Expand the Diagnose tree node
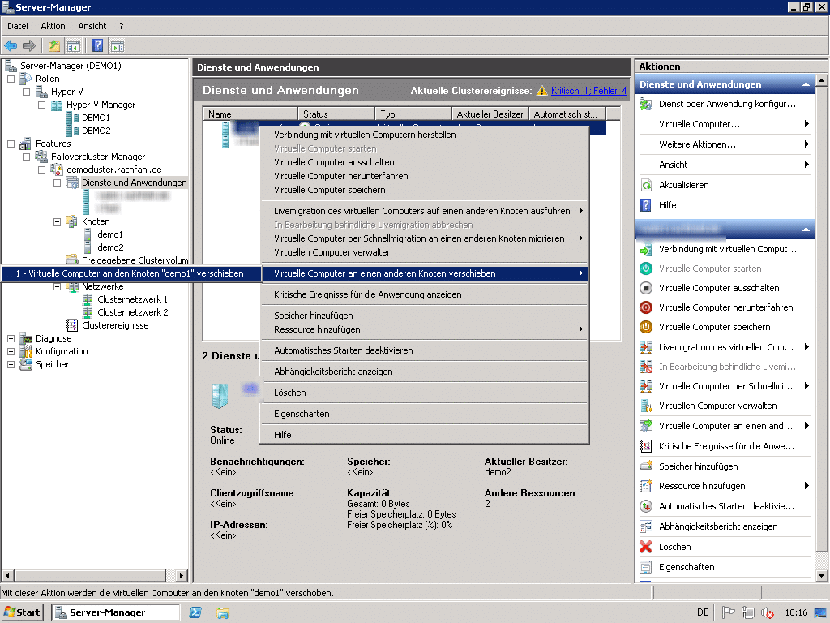Viewport: 830px width, 623px height. pos(11,338)
